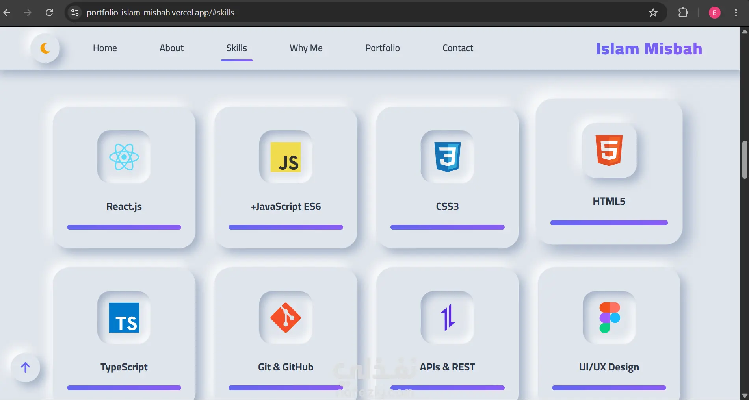This screenshot has height=400, width=749.
Task: Click the CSS3 skill label
Action: [x=447, y=207]
